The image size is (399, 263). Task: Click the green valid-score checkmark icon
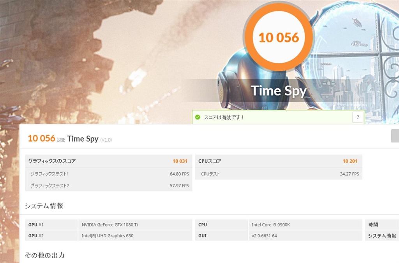coord(198,117)
